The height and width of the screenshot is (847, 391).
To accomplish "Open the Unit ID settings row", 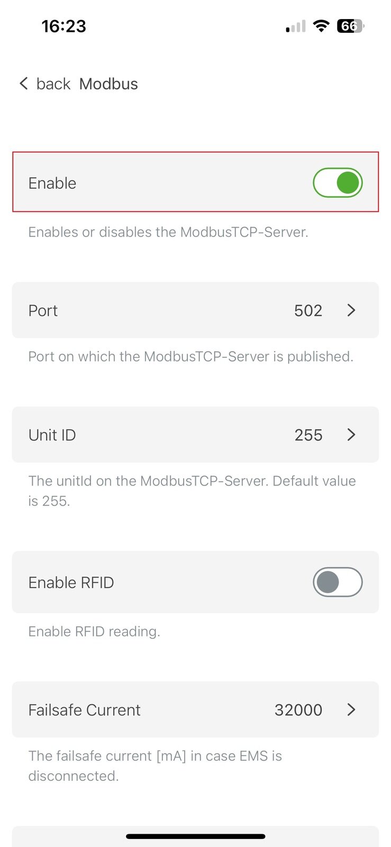I will pos(195,435).
